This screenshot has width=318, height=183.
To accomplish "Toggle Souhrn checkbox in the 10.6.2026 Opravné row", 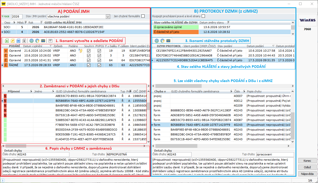I will point(89,55).
